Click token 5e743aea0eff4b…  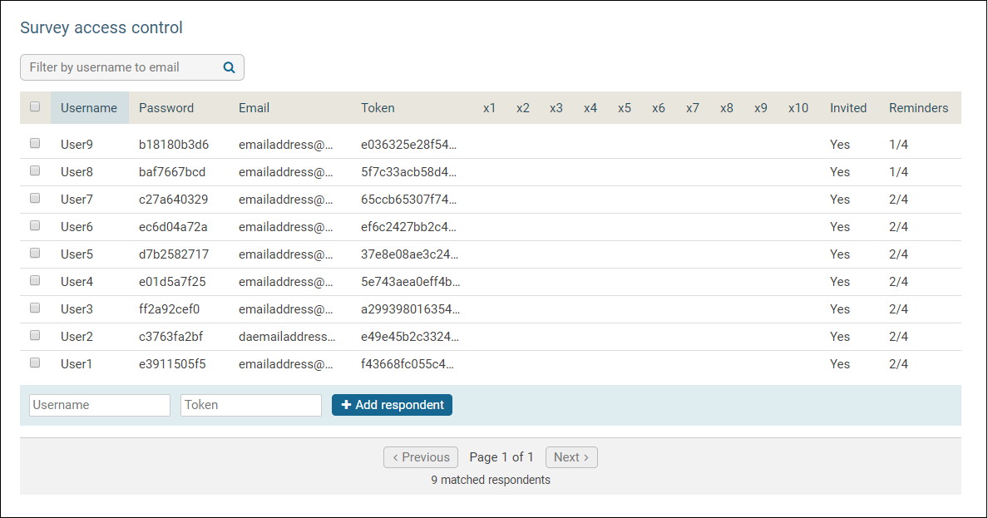click(x=410, y=282)
